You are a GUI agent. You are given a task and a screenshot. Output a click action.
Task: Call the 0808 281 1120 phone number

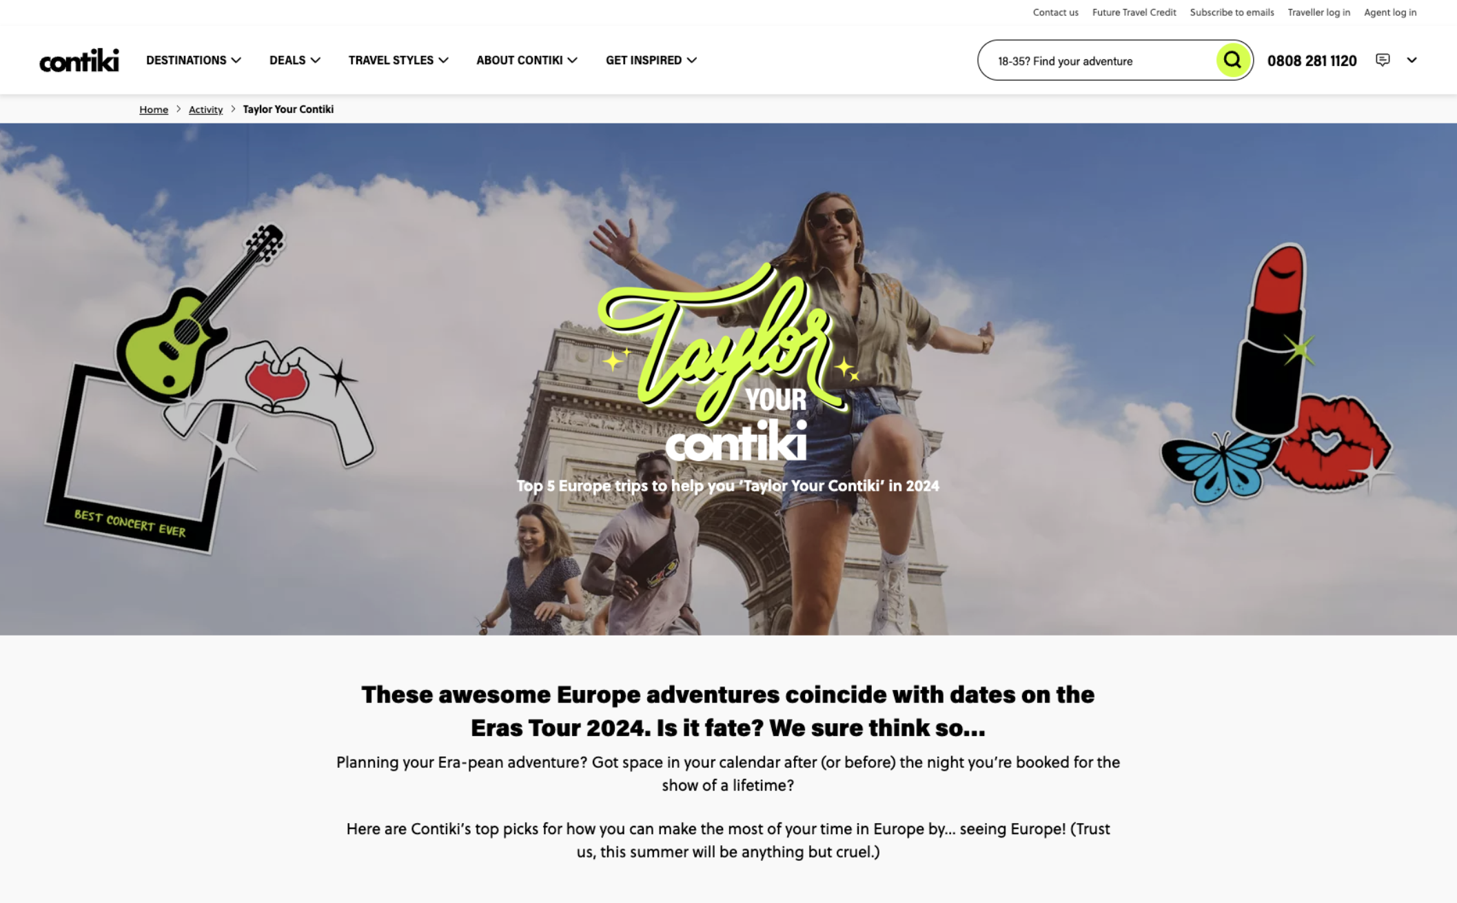[1312, 61]
